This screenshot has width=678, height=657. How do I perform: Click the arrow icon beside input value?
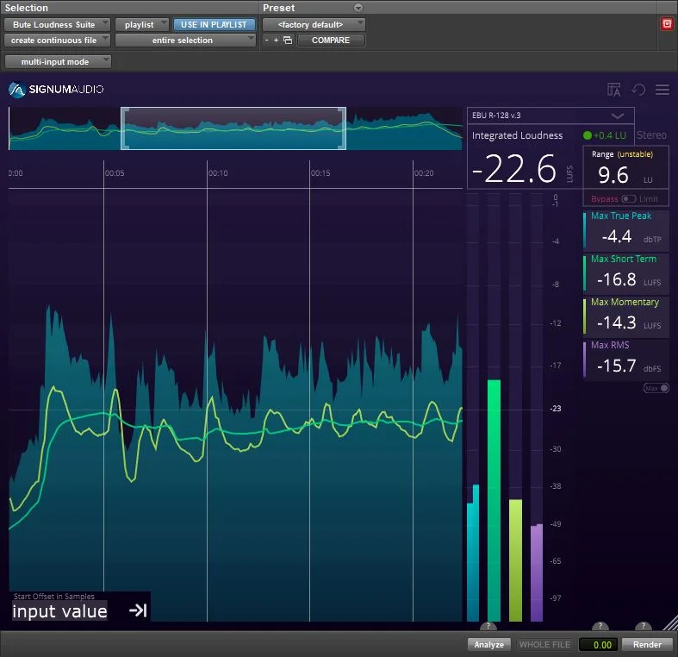click(138, 610)
